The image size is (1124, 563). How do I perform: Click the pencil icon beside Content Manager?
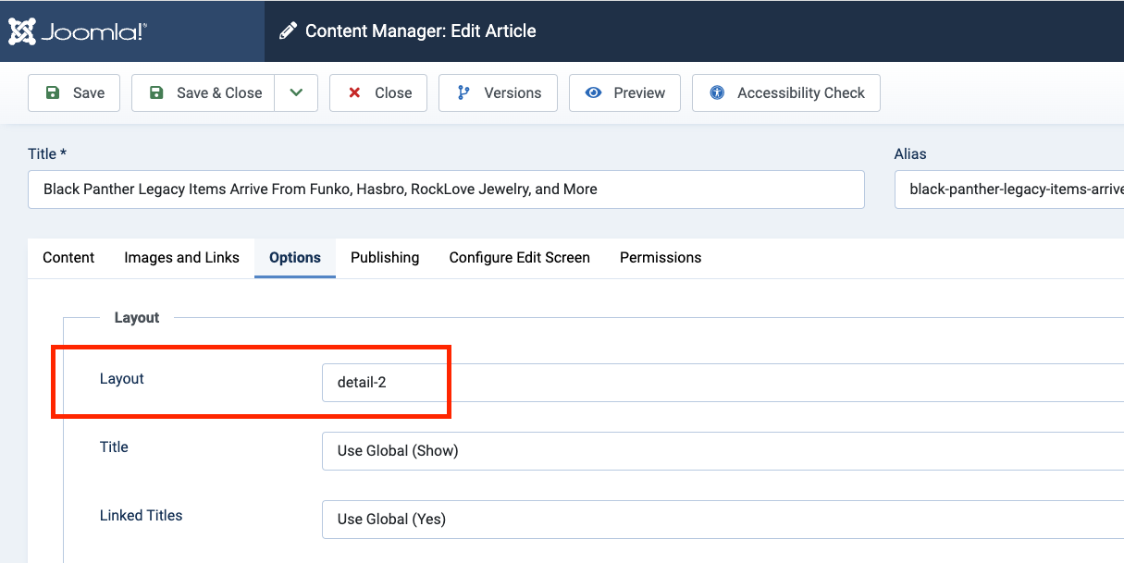click(289, 31)
